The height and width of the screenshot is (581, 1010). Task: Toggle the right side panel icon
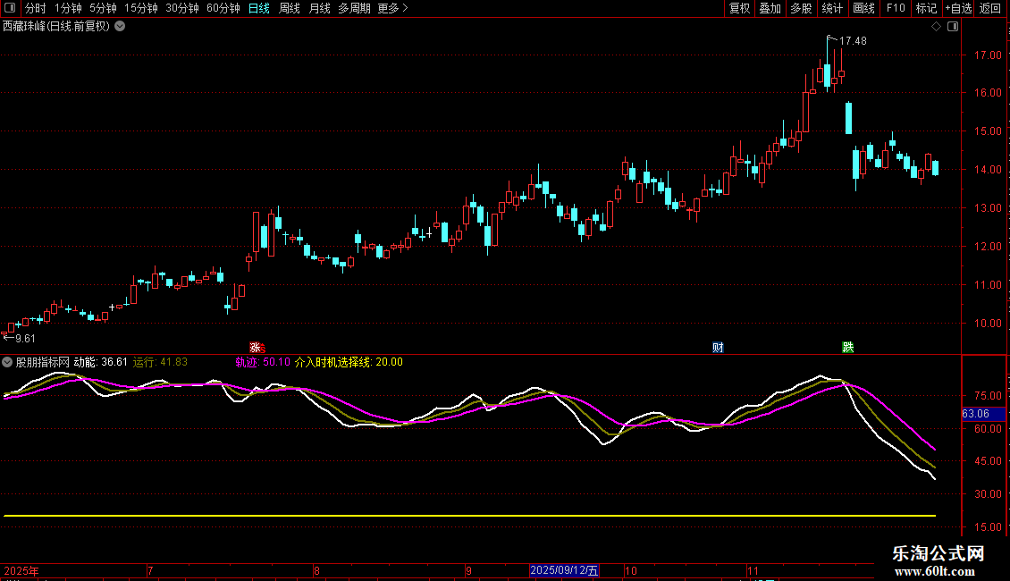pos(953,27)
